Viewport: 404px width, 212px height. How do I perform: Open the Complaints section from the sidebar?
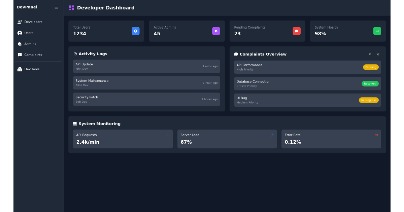[x=33, y=55]
